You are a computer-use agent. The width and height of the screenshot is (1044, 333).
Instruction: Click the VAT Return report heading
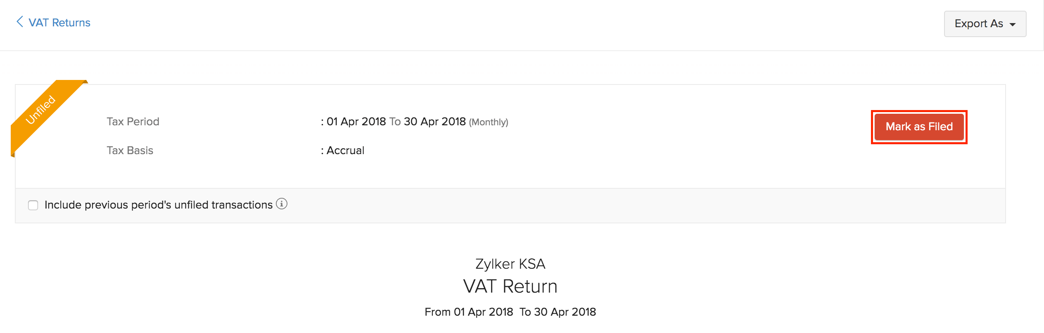coord(510,286)
